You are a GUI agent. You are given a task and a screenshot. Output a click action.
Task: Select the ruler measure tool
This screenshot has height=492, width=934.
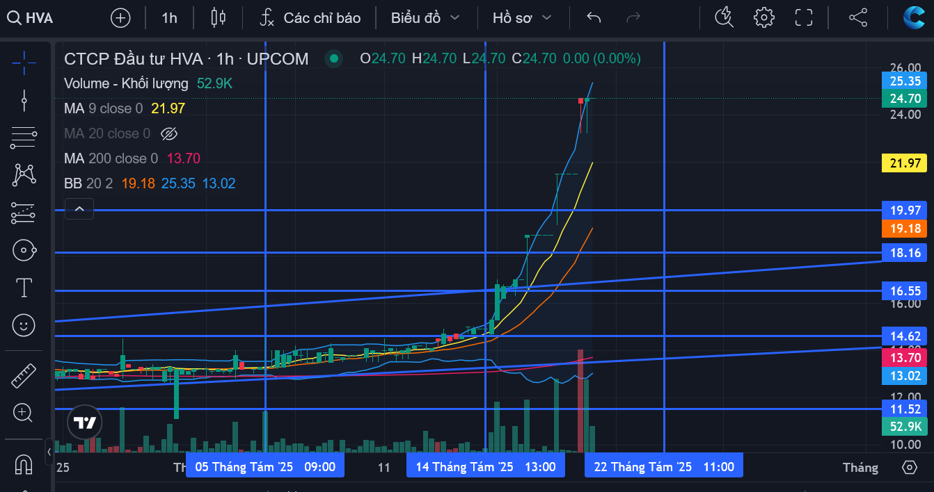[x=24, y=376]
